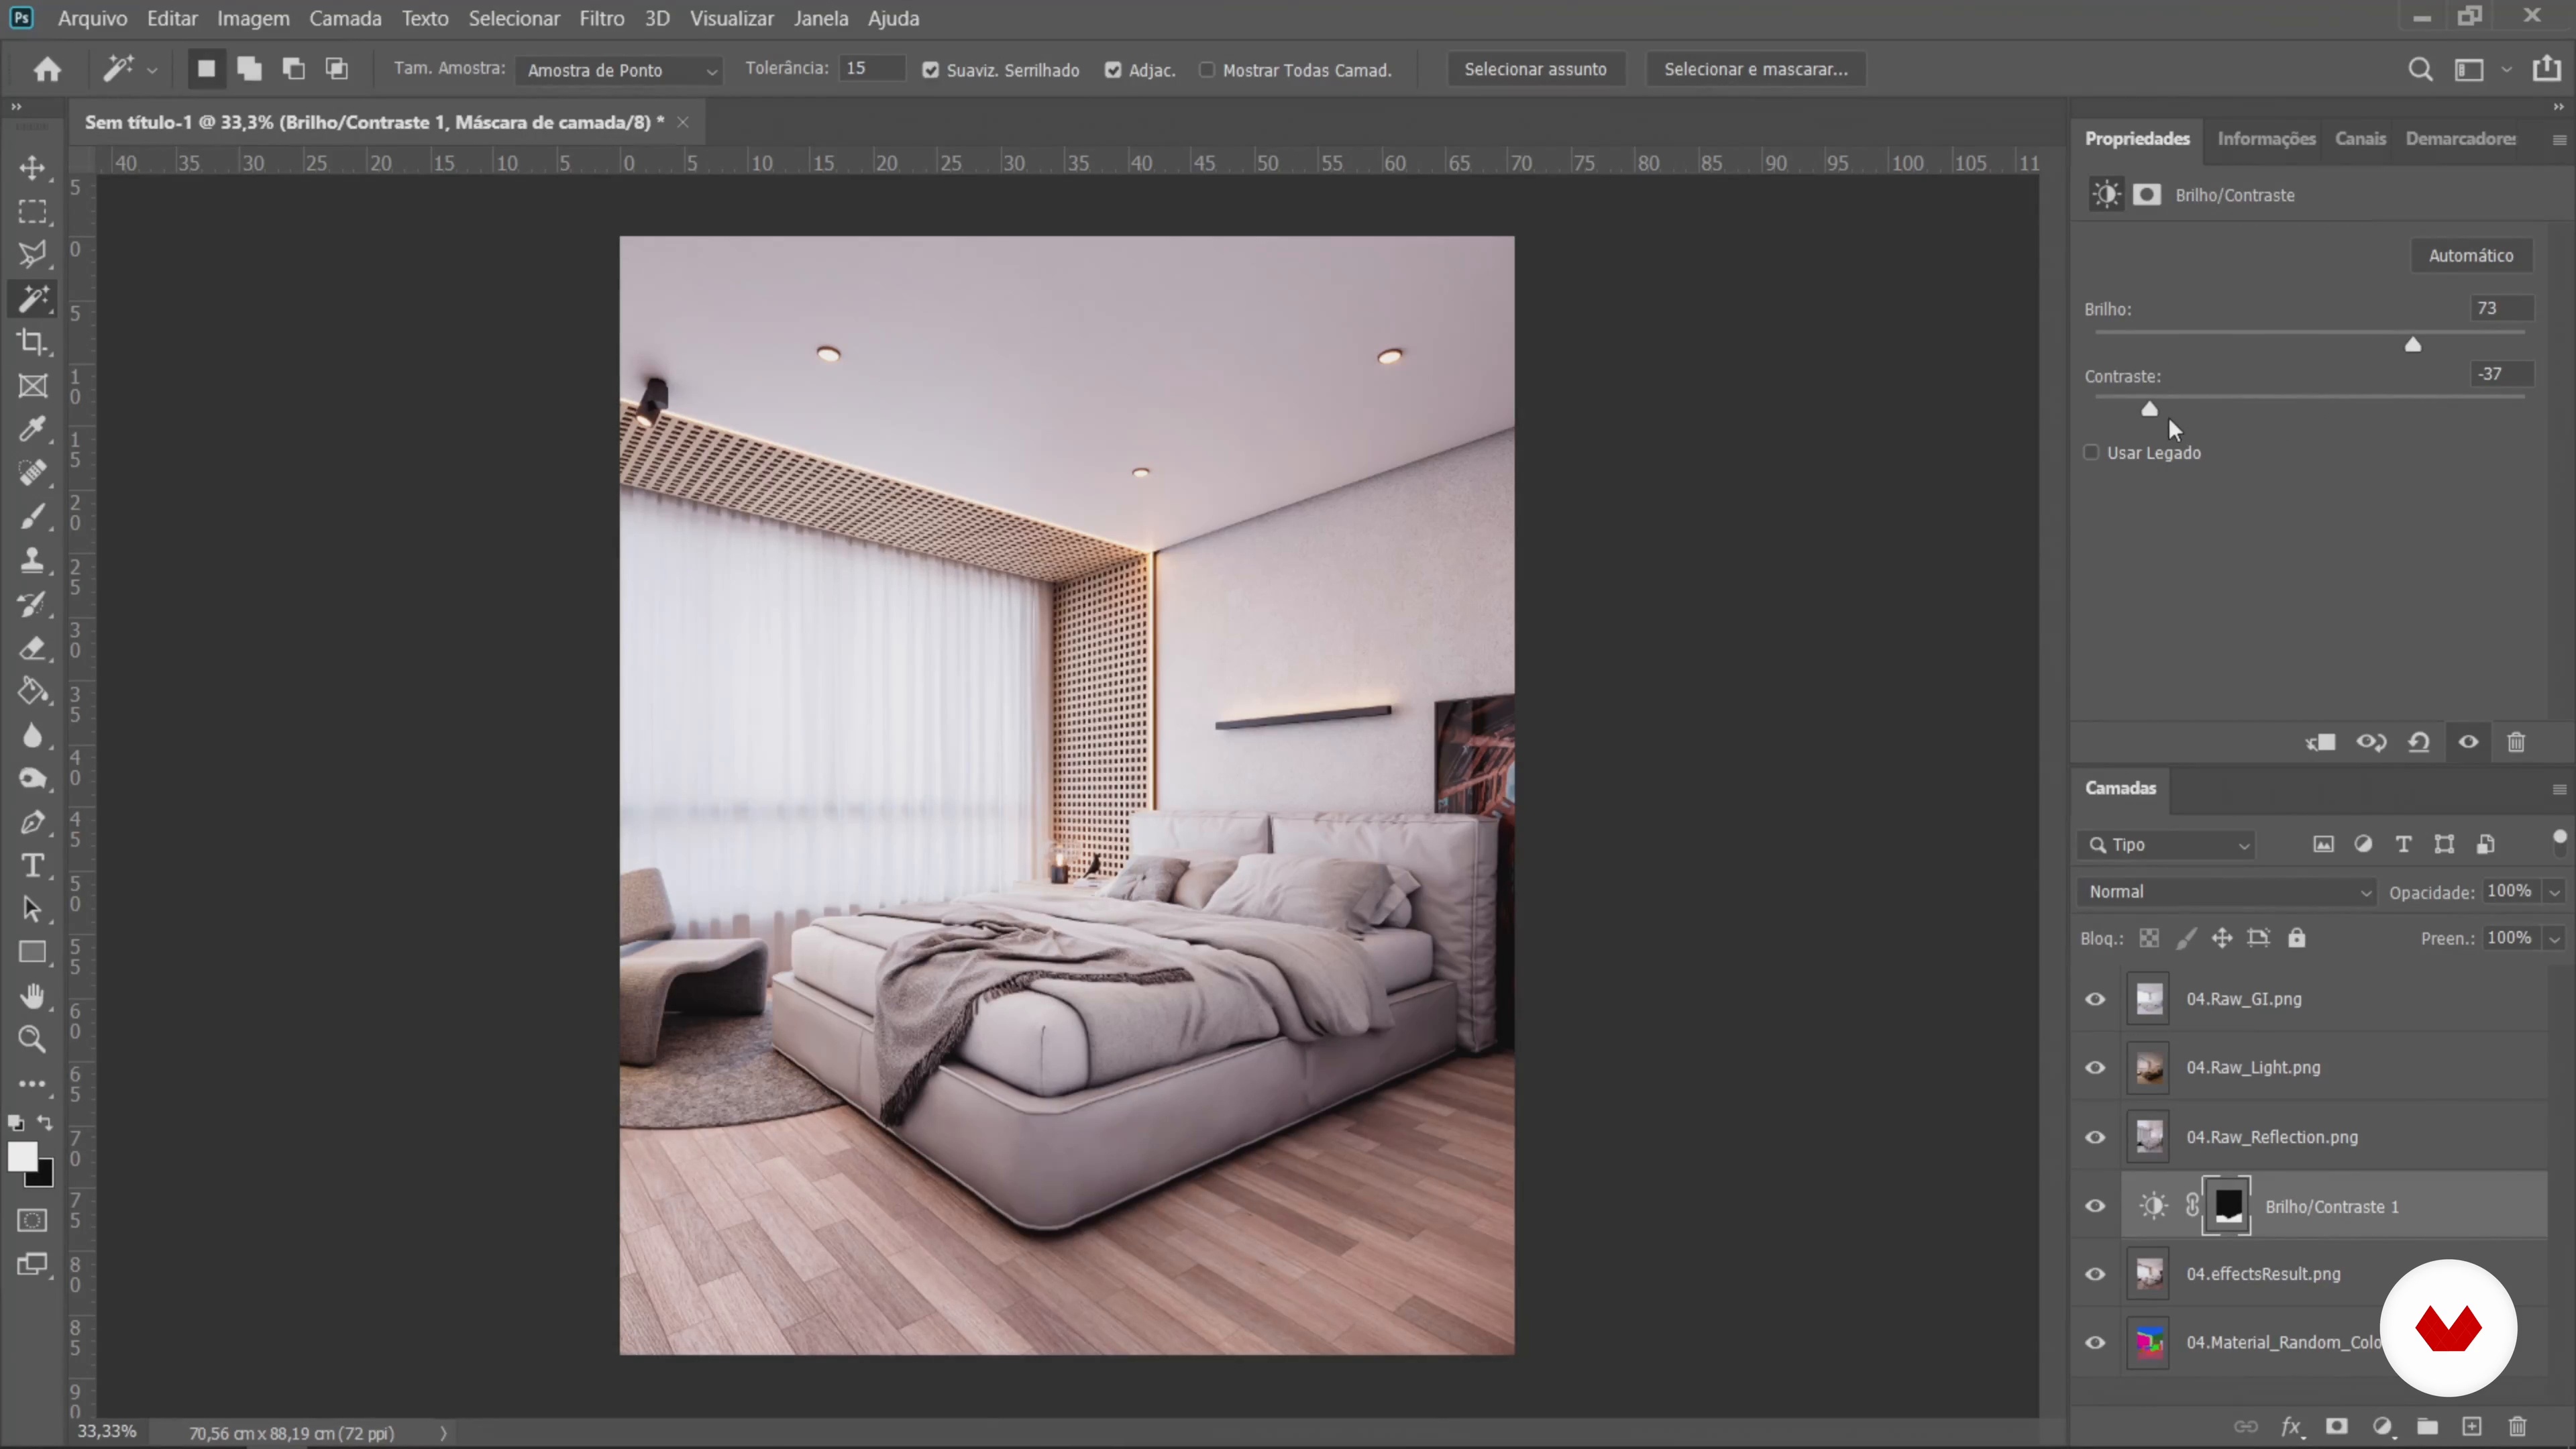Delete adjustment layer from Properties panel
This screenshot has width=2576, height=1449.
coord(2516,742)
